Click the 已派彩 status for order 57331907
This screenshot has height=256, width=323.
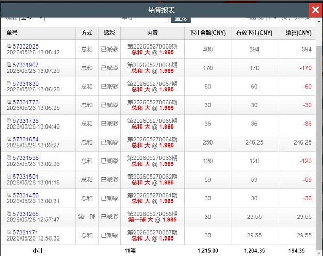tap(109, 68)
